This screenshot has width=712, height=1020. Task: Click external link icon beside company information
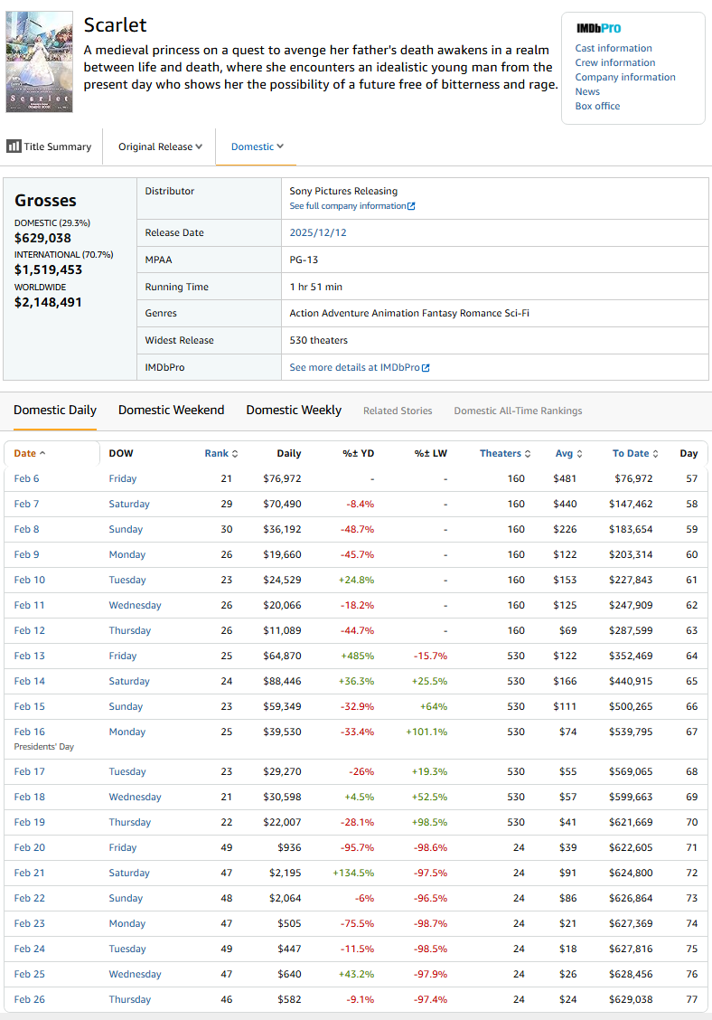tap(411, 206)
